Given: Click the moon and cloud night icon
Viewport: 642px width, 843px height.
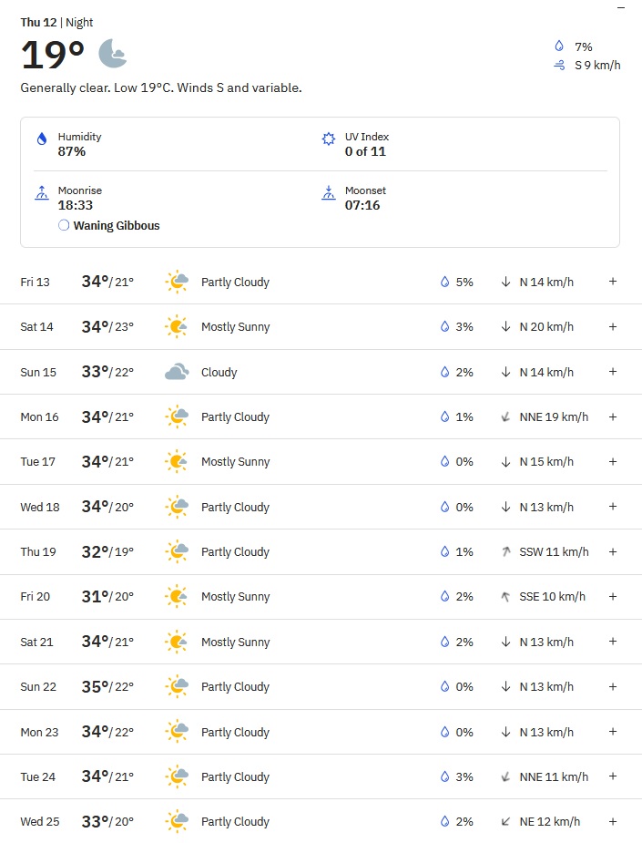Looking at the screenshot, I should pos(112,53).
